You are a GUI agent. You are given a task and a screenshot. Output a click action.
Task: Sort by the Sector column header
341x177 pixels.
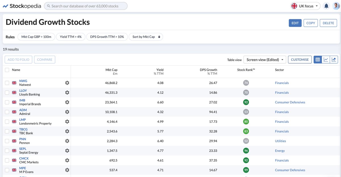click(x=279, y=70)
